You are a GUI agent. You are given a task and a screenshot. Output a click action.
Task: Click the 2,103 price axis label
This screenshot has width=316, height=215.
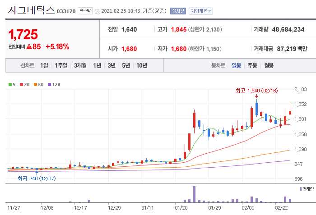301,89
